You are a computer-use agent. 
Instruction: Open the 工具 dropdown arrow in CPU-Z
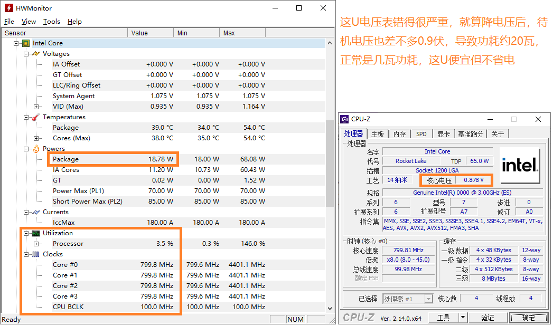point(463,318)
